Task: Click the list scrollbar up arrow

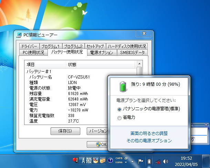Action: 139,64
